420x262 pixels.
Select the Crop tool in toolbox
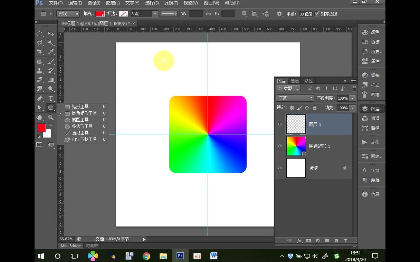click(39, 52)
